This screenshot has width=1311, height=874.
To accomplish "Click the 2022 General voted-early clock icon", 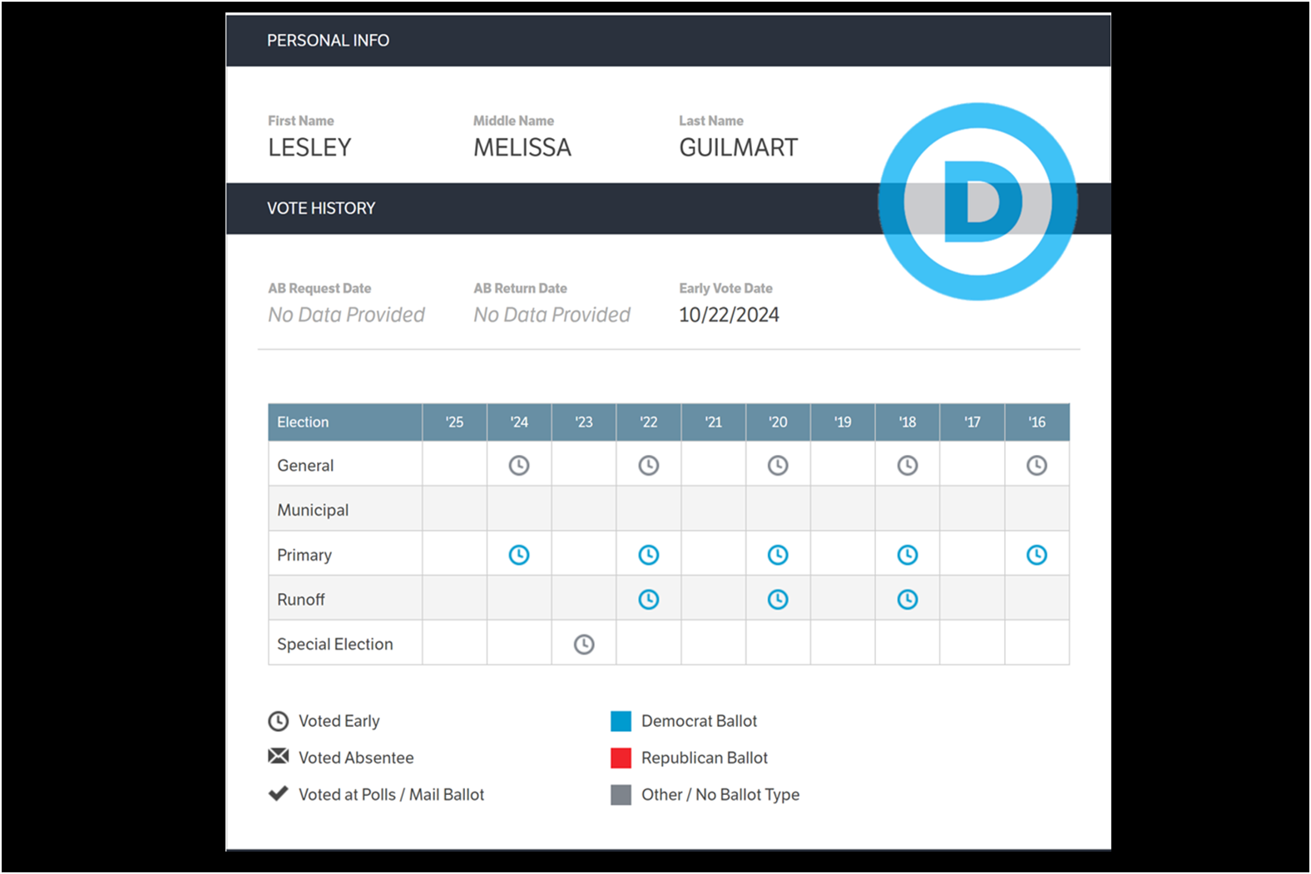I will [649, 466].
